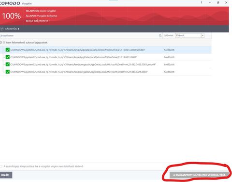Open the Művelet 'Eltávolít' dropdown
The image size is (232, 182).
point(189,35)
